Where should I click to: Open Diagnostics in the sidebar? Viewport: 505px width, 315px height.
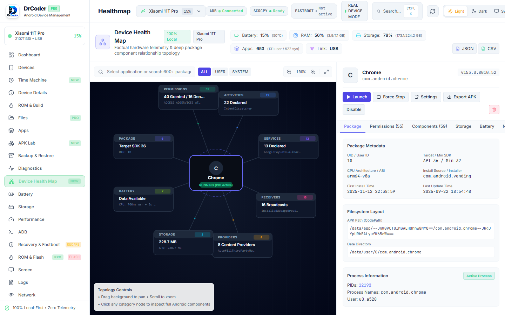pos(45,168)
